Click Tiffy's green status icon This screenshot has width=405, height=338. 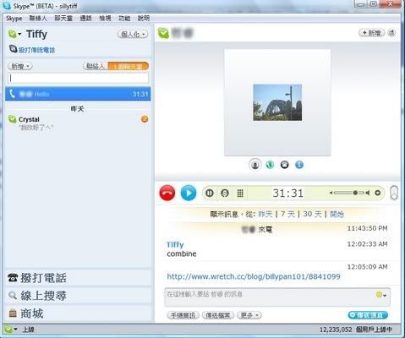pyautogui.click(x=13, y=34)
